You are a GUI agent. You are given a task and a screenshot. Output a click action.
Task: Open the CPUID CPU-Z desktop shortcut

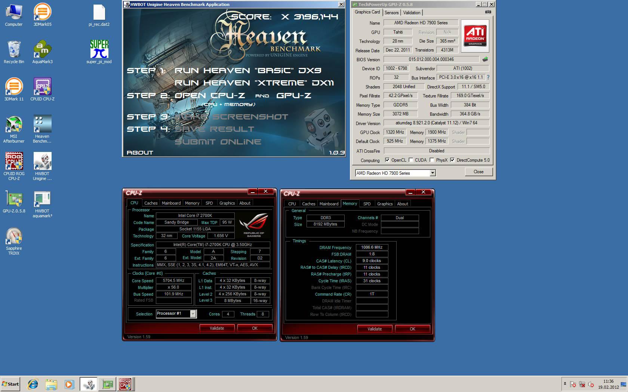42,90
